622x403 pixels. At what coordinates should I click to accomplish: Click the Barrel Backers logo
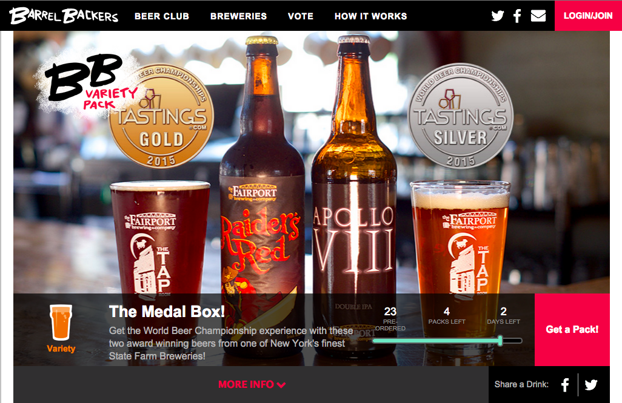tap(64, 16)
